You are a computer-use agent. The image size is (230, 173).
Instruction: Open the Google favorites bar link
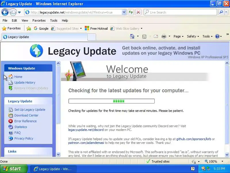[41, 28]
